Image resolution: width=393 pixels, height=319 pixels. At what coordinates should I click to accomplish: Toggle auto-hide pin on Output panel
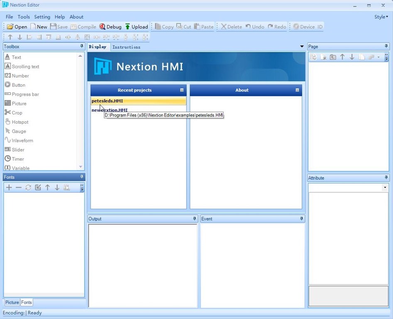(x=194, y=218)
